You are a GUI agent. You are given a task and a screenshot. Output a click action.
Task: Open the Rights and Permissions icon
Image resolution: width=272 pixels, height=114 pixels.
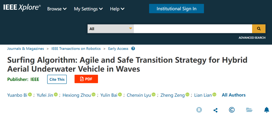199,110
